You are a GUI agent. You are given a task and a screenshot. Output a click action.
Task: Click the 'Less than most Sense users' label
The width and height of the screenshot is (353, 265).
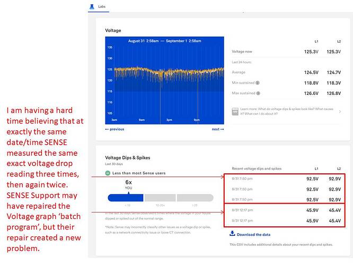point(139,173)
